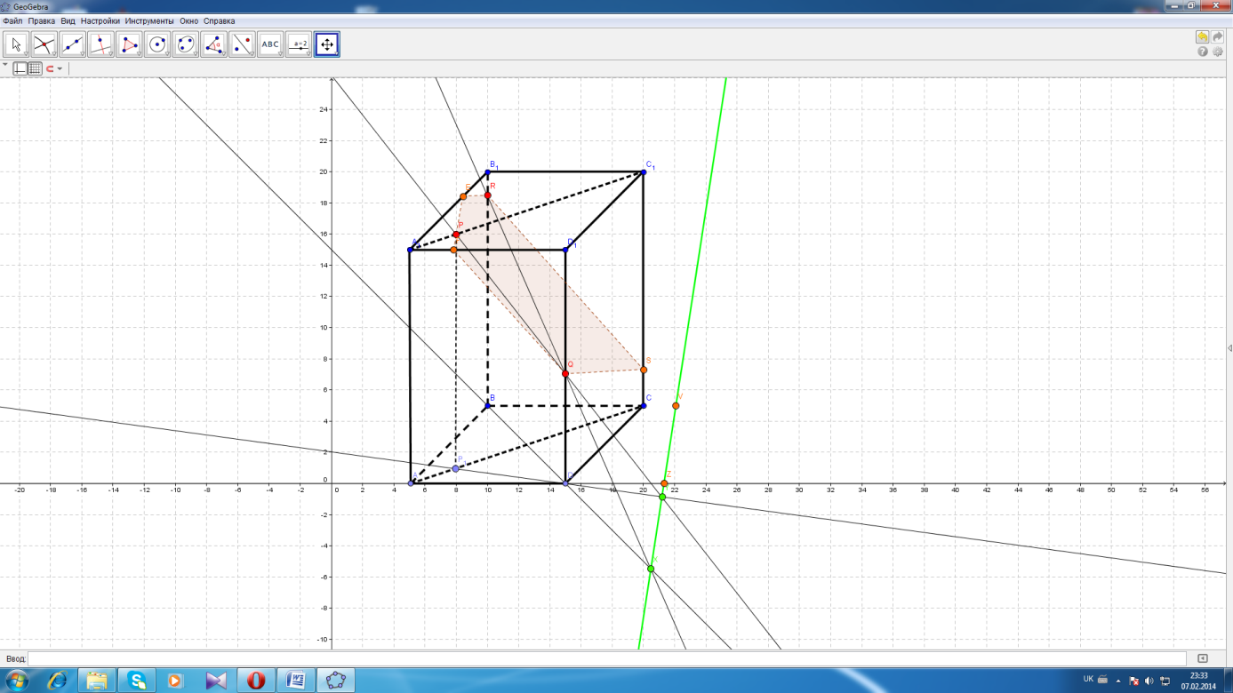Select blue point D1 on top face
1233x693 pixels.
click(565, 250)
